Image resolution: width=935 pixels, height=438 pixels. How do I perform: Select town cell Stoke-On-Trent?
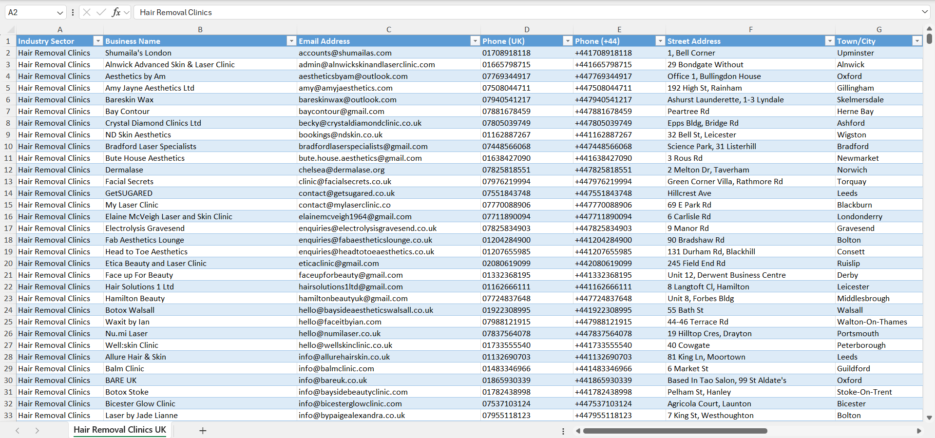(879, 392)
